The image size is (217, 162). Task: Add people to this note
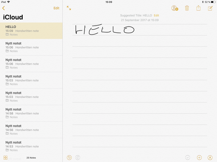pyautogui.click(x=175, y=8)
